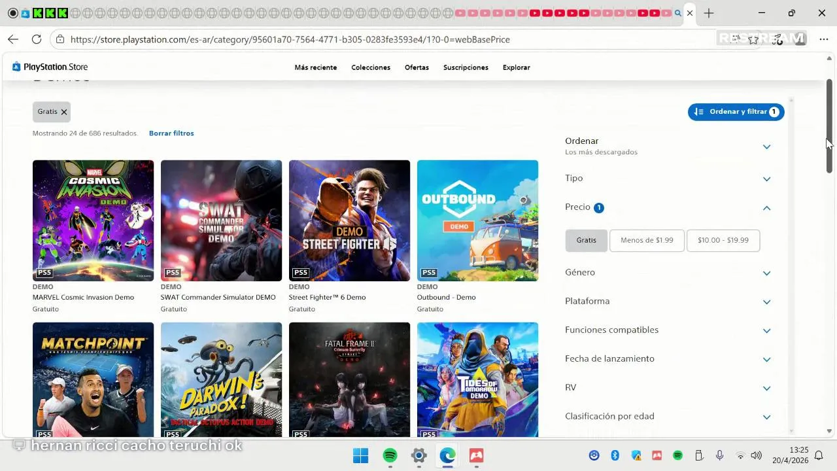Click Spotify icon in system tray
Image resolution: width=837 pixels, height=471 pixels.
678,455
